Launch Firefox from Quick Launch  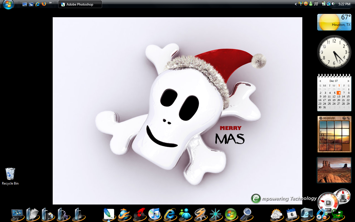tap(44, 4)
